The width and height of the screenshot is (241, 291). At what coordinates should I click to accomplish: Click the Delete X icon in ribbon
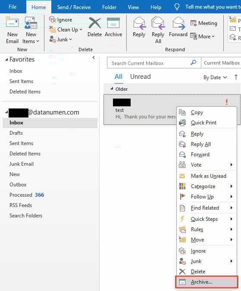[95, 23]
